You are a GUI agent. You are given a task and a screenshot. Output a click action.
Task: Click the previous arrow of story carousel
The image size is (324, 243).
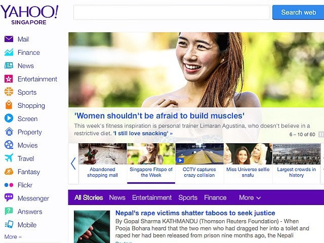[73, 164]
